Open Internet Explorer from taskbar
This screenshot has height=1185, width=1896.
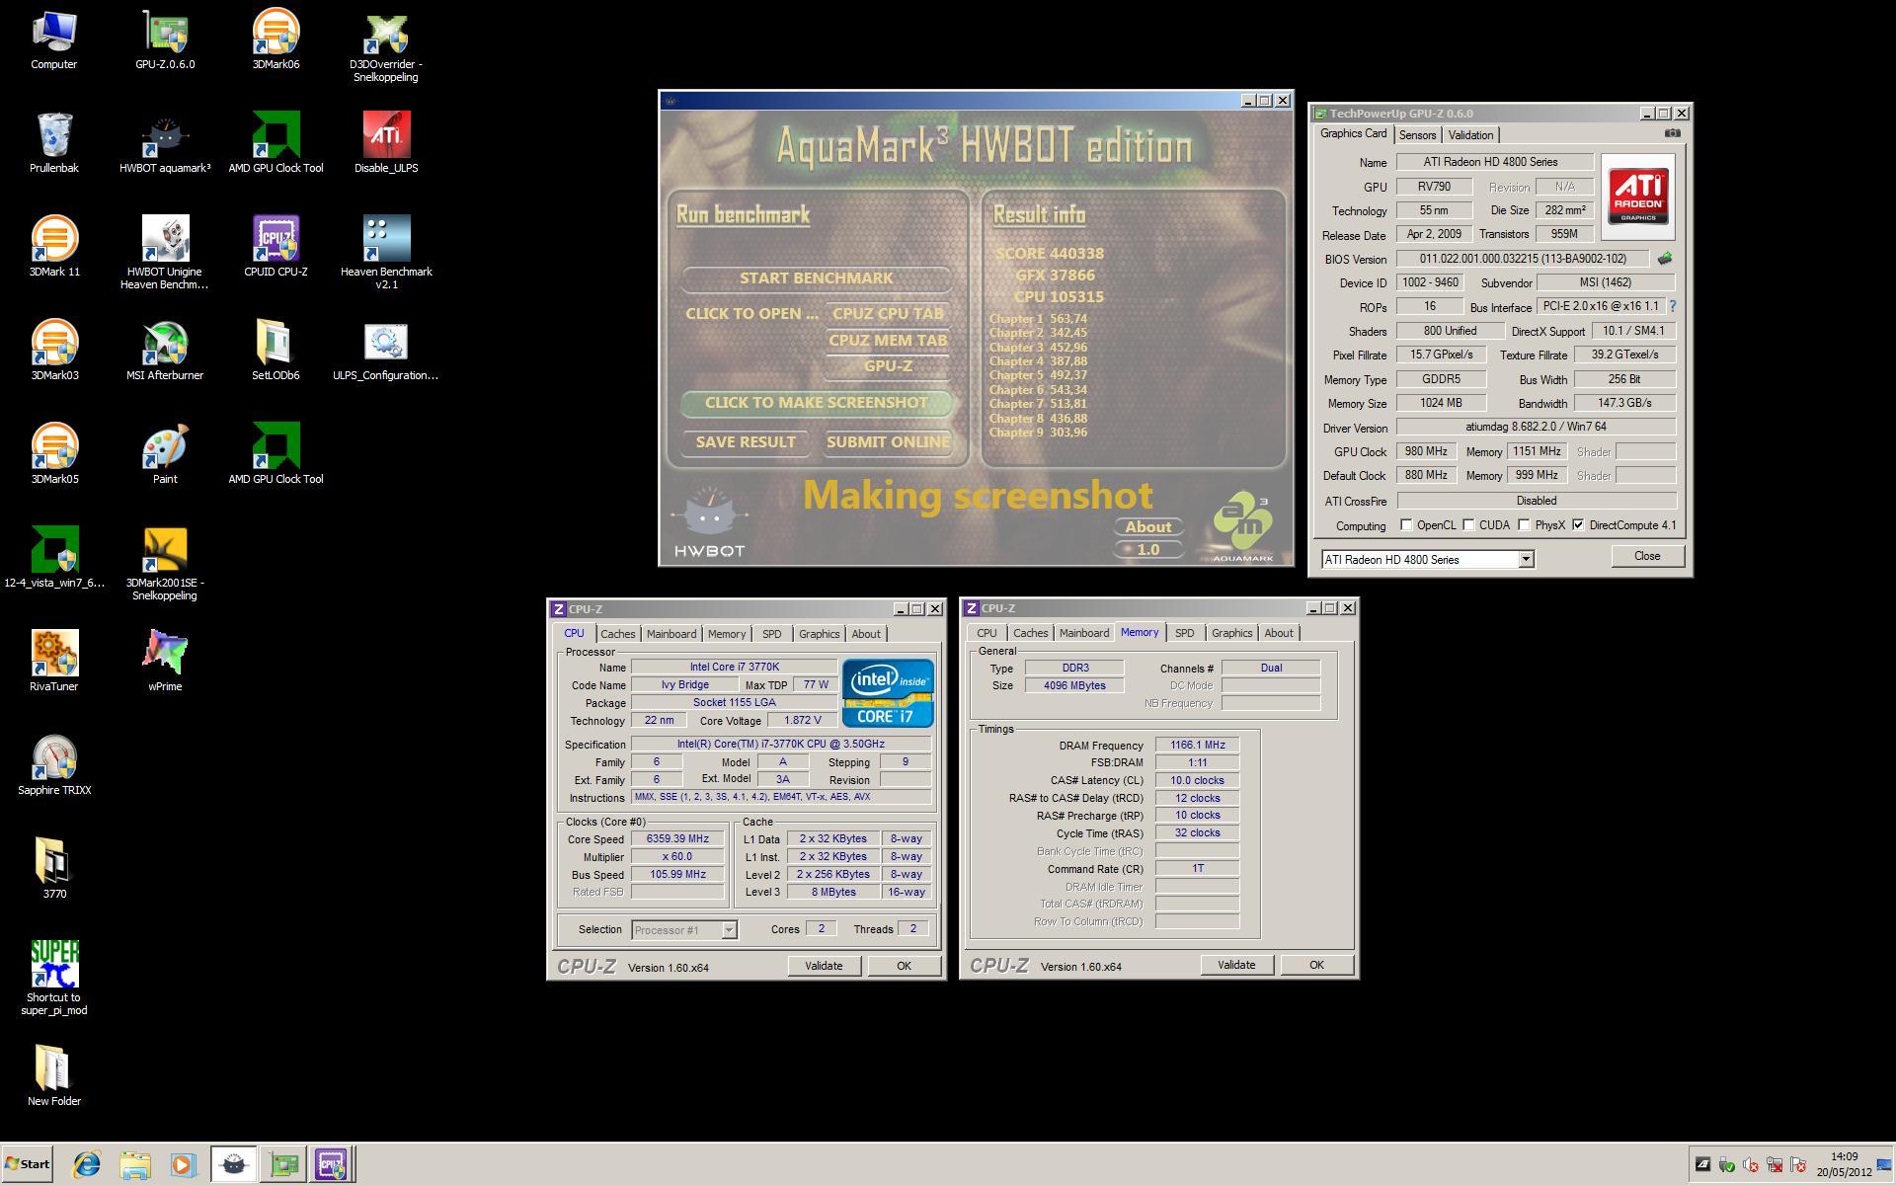(87, 1164)
